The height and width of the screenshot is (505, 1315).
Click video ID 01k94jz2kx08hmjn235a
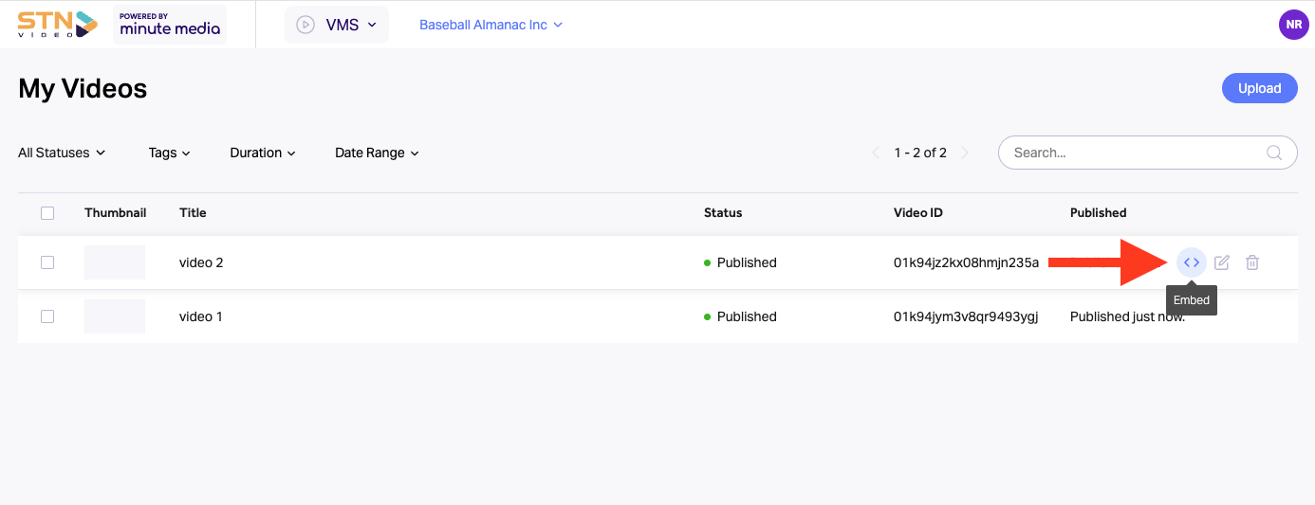967,262
